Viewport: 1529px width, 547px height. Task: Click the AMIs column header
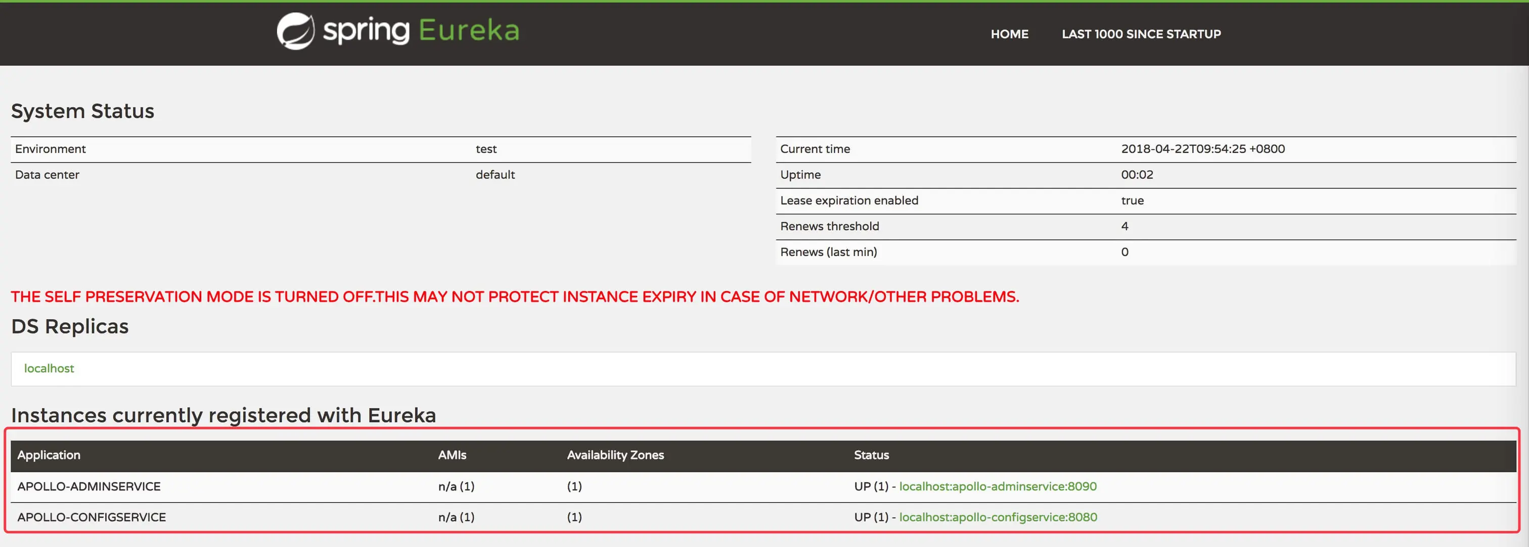tap(452, 455)
